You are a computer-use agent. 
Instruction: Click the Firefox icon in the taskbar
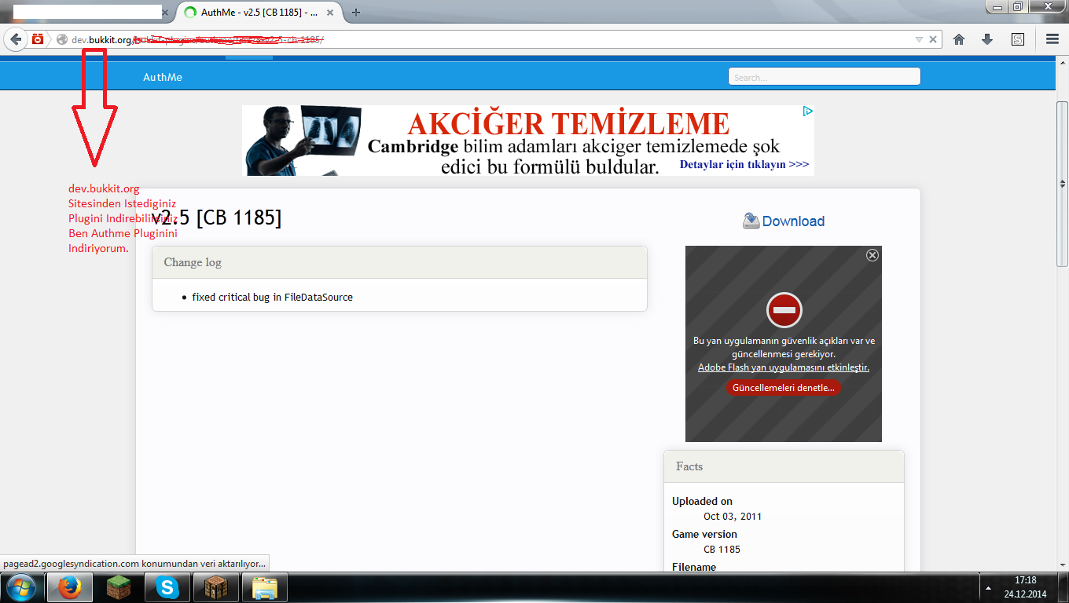[x=71, y=587]
